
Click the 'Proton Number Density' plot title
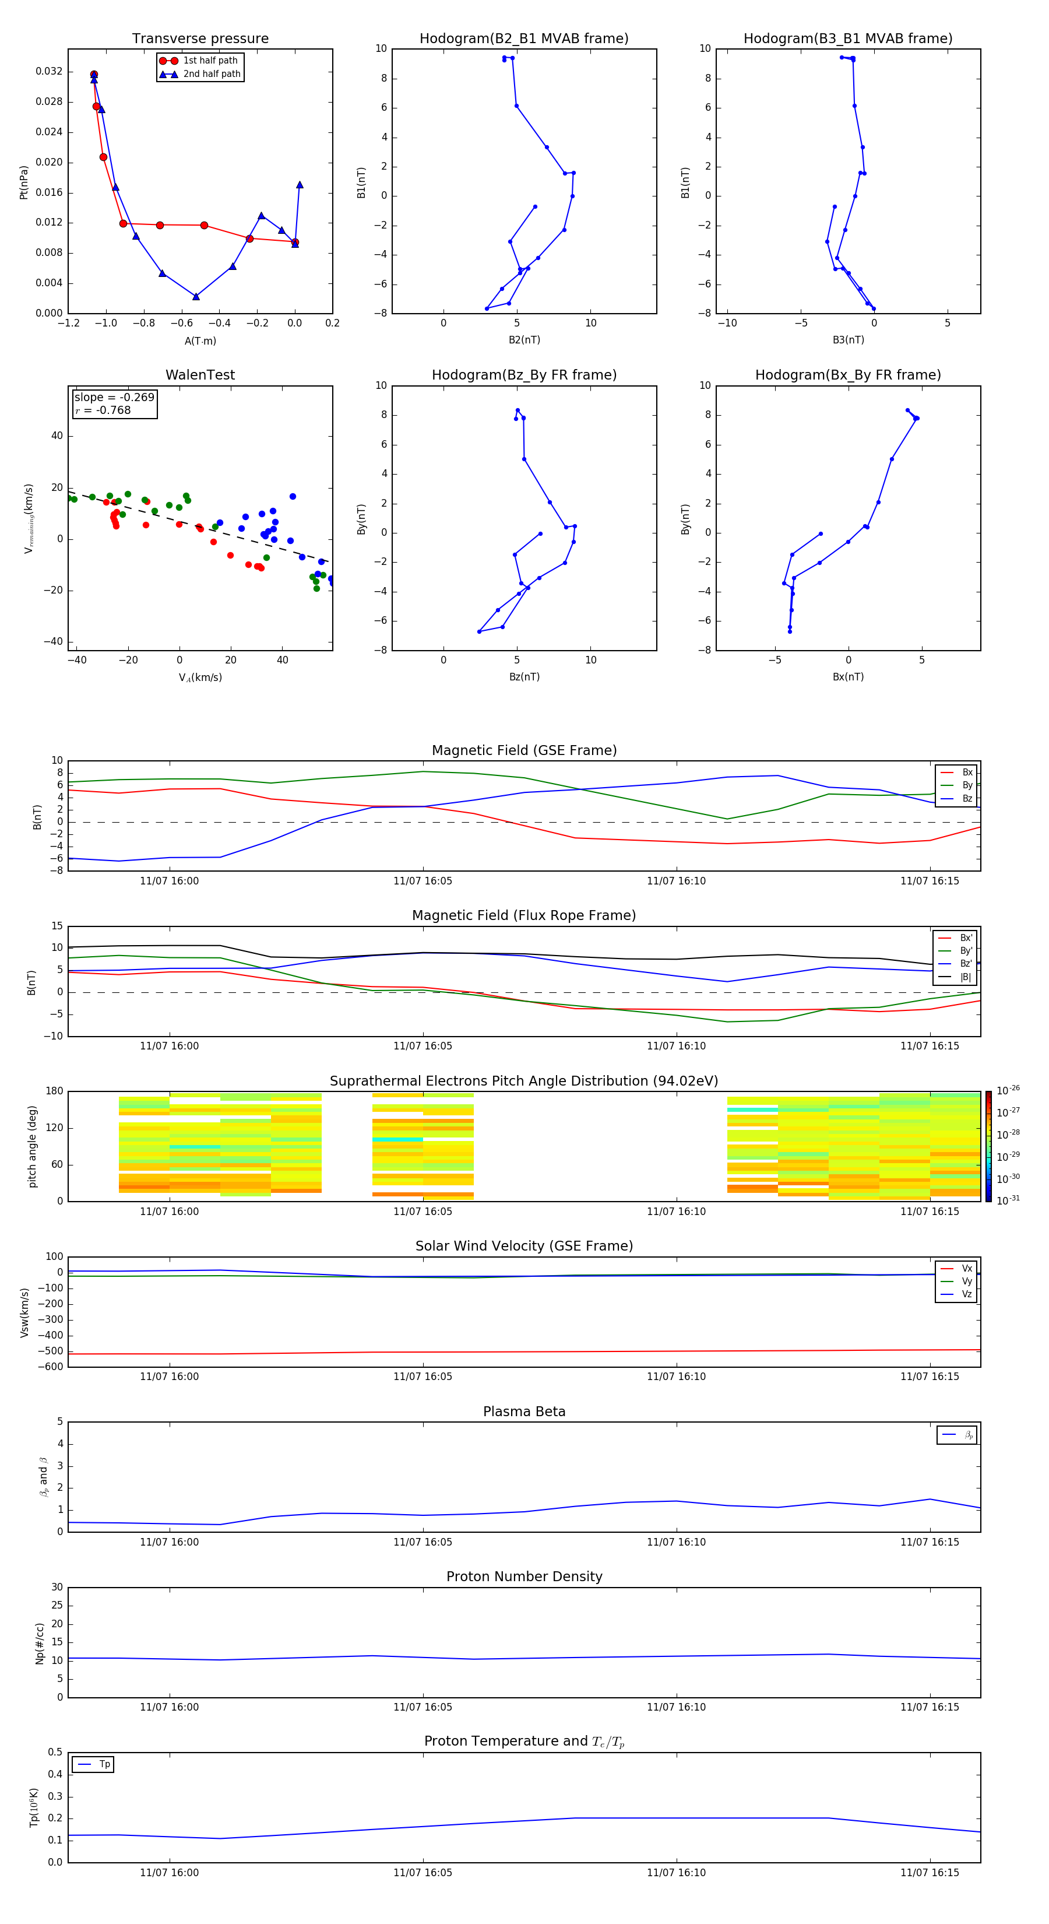click(524, 1577)
